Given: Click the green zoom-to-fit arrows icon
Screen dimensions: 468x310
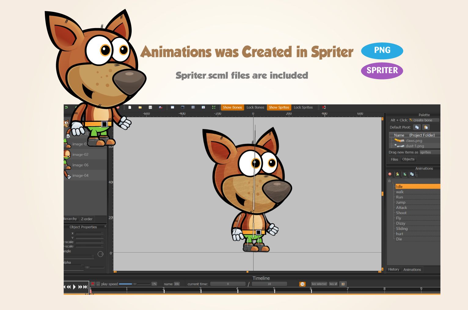Looking at the screenshot, I should pyautogui.click(x=214, y=107).
